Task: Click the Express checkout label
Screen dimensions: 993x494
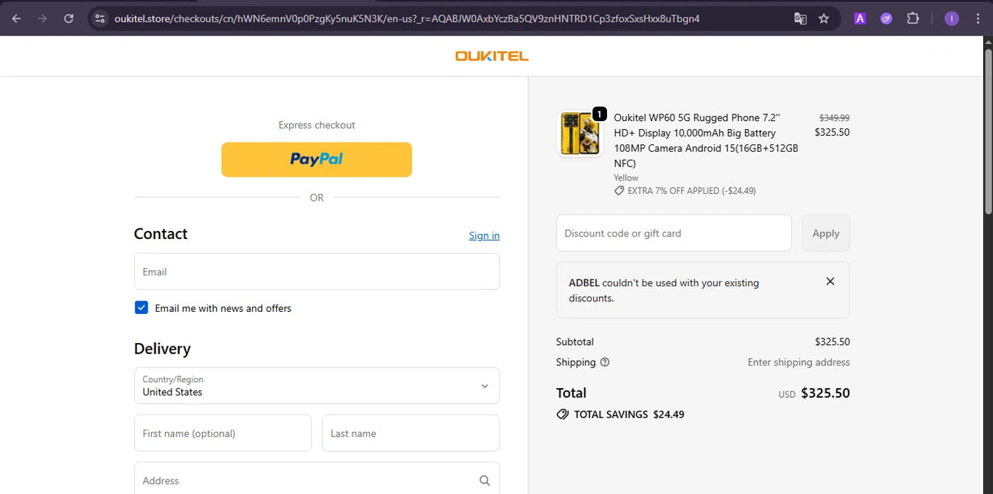Action: click(x=316, y=125)
